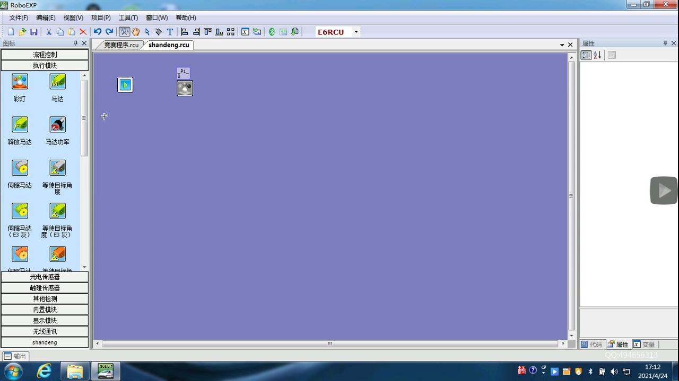Expand the 内置模块 category
Screen dimensions: 679x381
[x=45, y=310]
